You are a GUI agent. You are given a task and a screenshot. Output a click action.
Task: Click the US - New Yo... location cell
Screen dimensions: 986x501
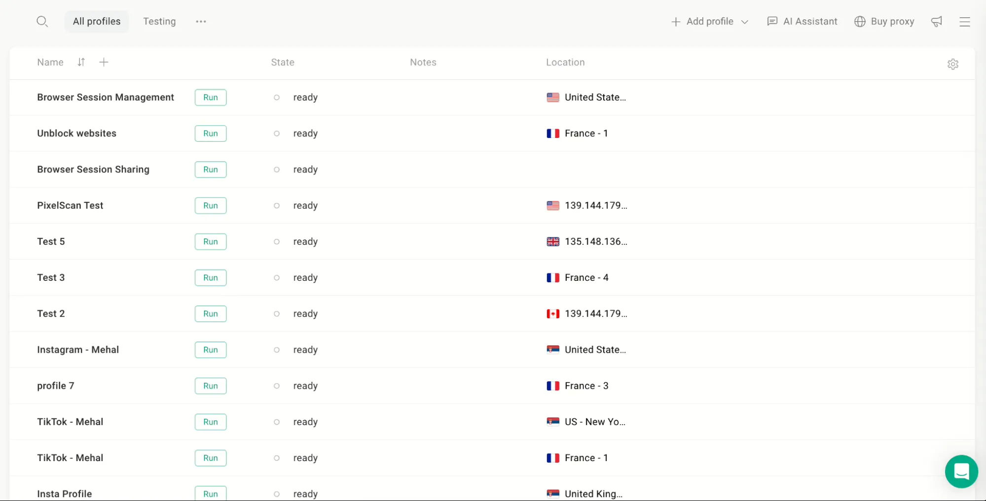click(586, 422)
